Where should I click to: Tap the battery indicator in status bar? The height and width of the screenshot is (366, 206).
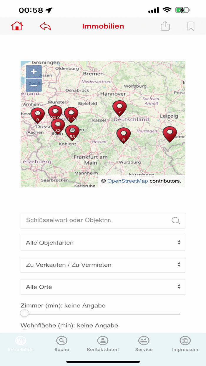pyautogui.click(x=183, y=10)
